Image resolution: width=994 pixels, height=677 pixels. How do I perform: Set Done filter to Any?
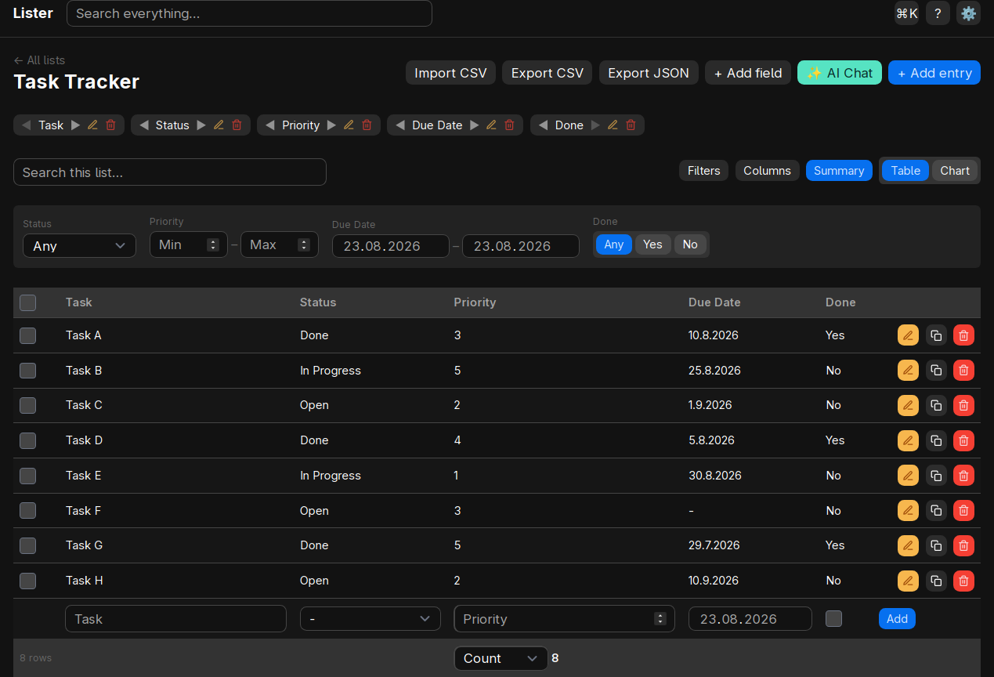click(614, 244)
